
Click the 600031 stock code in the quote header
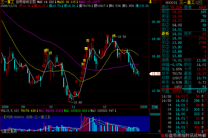coord(171,2)
